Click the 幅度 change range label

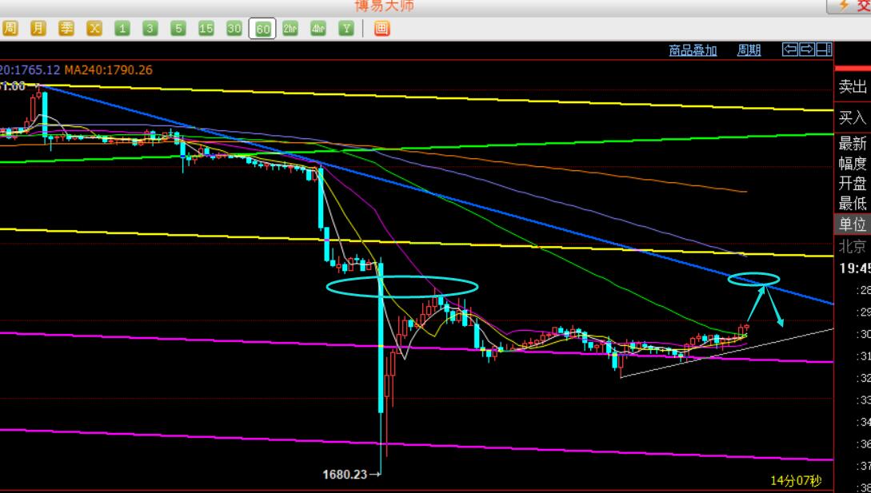(x=852, y=164)
